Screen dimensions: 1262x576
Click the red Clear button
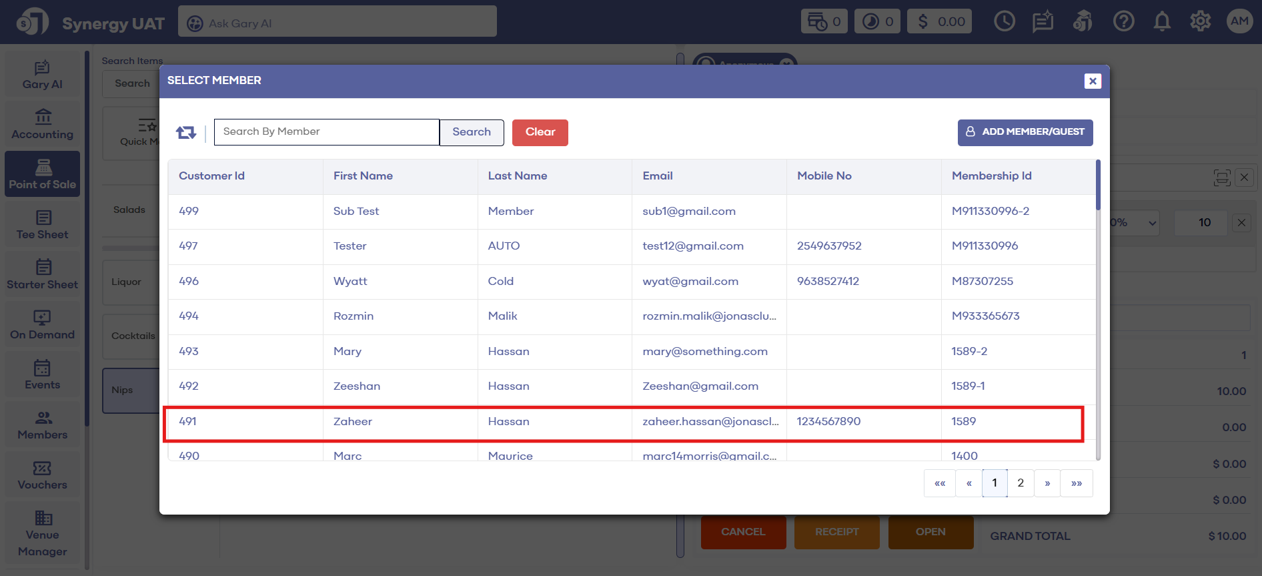click(x=540, y=132)
